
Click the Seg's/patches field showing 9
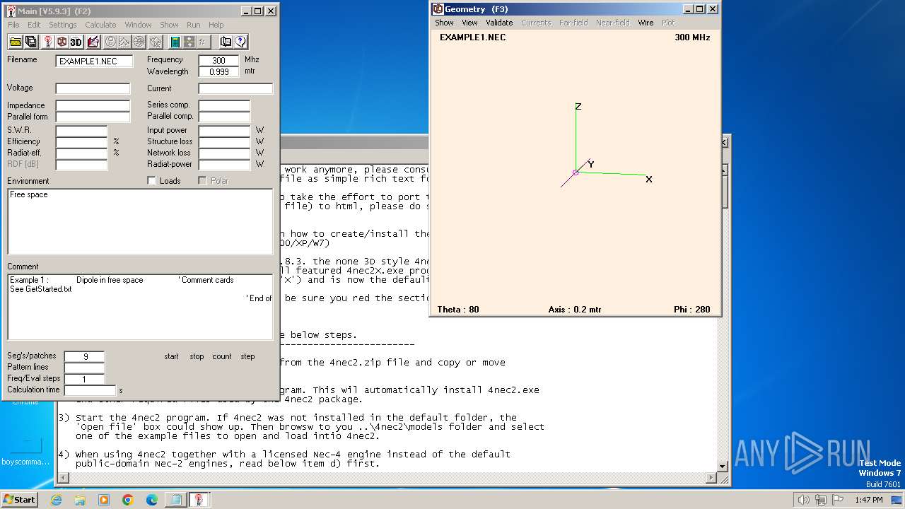tap(84, 356)
